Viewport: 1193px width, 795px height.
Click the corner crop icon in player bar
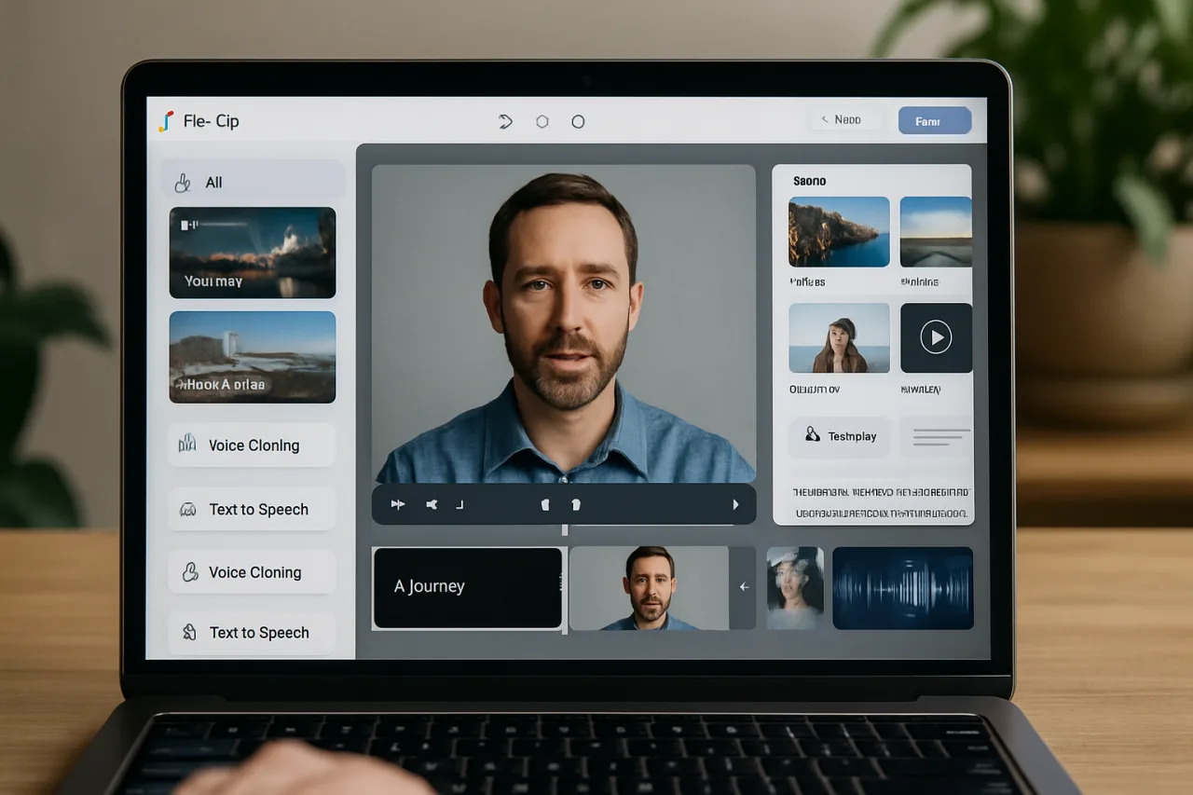click(x=459, y=504)
